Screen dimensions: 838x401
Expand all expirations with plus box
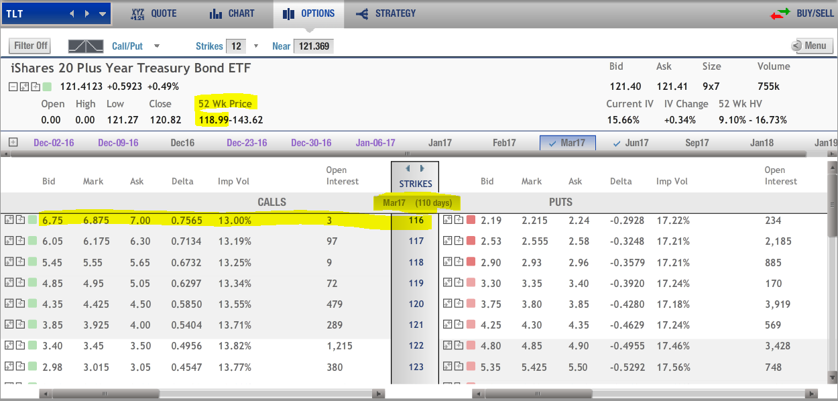click(13, 142)
